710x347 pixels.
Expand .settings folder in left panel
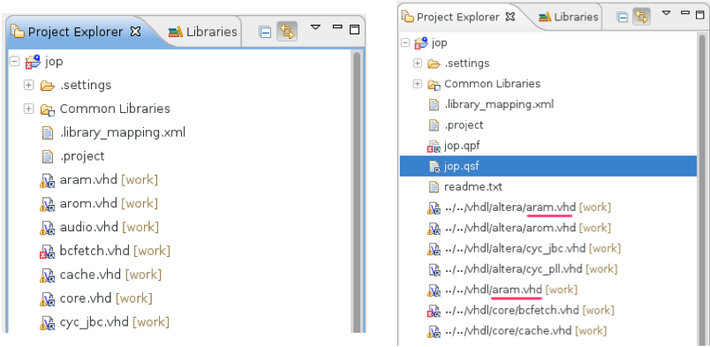tap(29, 85)
